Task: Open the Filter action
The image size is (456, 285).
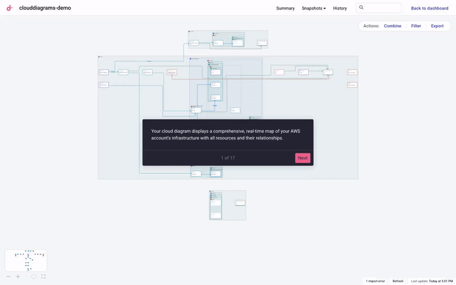Action: click(x=416, y=26)
